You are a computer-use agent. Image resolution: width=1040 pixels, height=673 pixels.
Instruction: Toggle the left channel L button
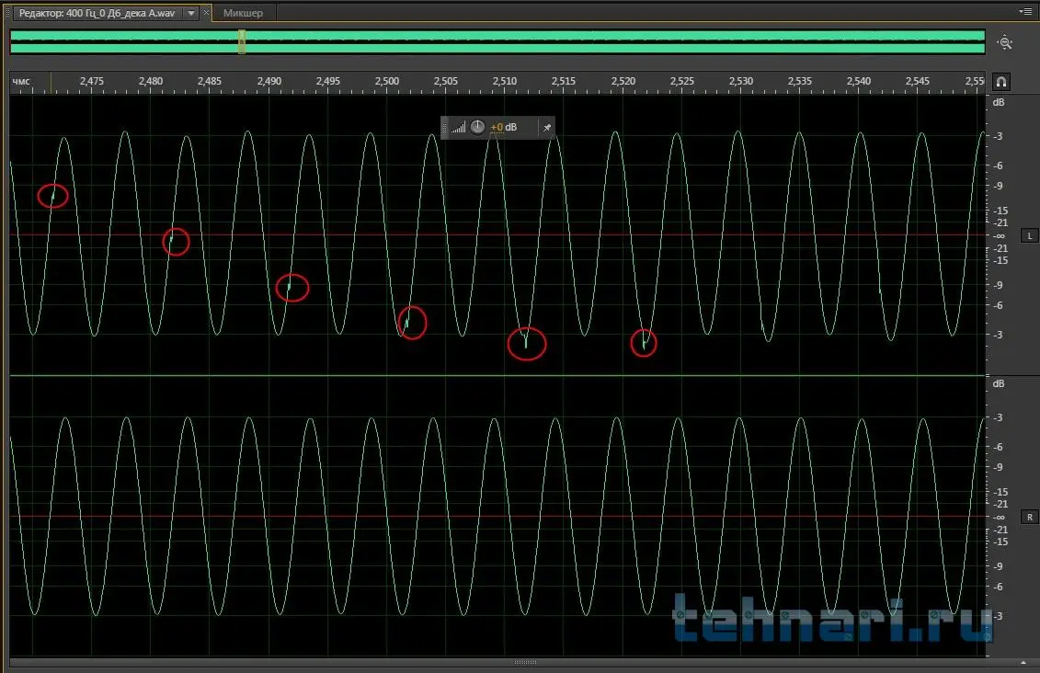pyautogui.click(x=1029, y=235)
